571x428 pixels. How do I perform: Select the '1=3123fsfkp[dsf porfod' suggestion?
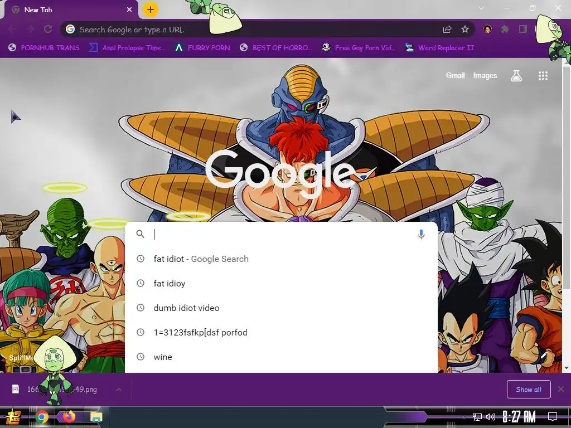click(x=281, y=332)
